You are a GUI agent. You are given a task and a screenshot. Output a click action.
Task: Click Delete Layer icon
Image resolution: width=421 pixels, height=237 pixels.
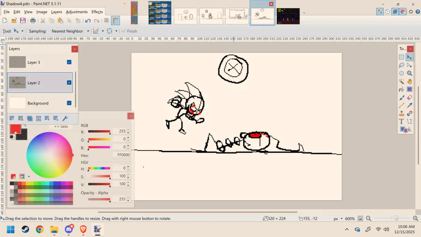(21, 118)
